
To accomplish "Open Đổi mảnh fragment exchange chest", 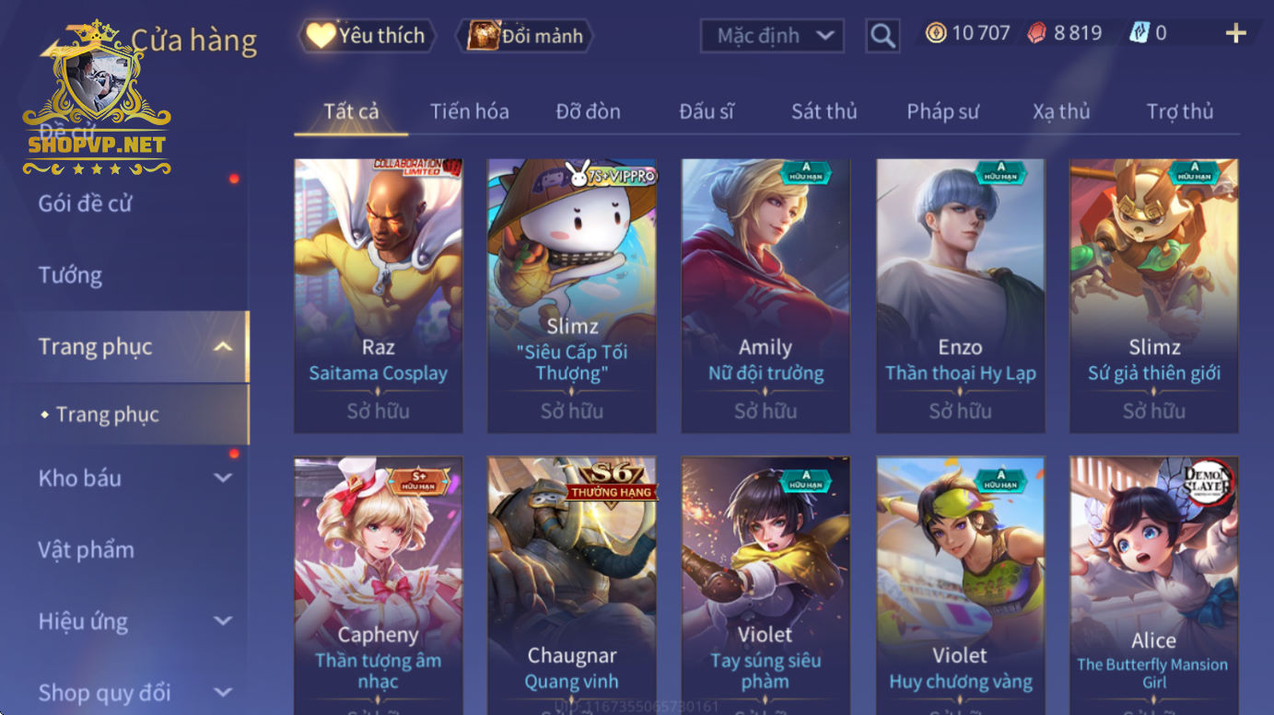I will (525, 36).
